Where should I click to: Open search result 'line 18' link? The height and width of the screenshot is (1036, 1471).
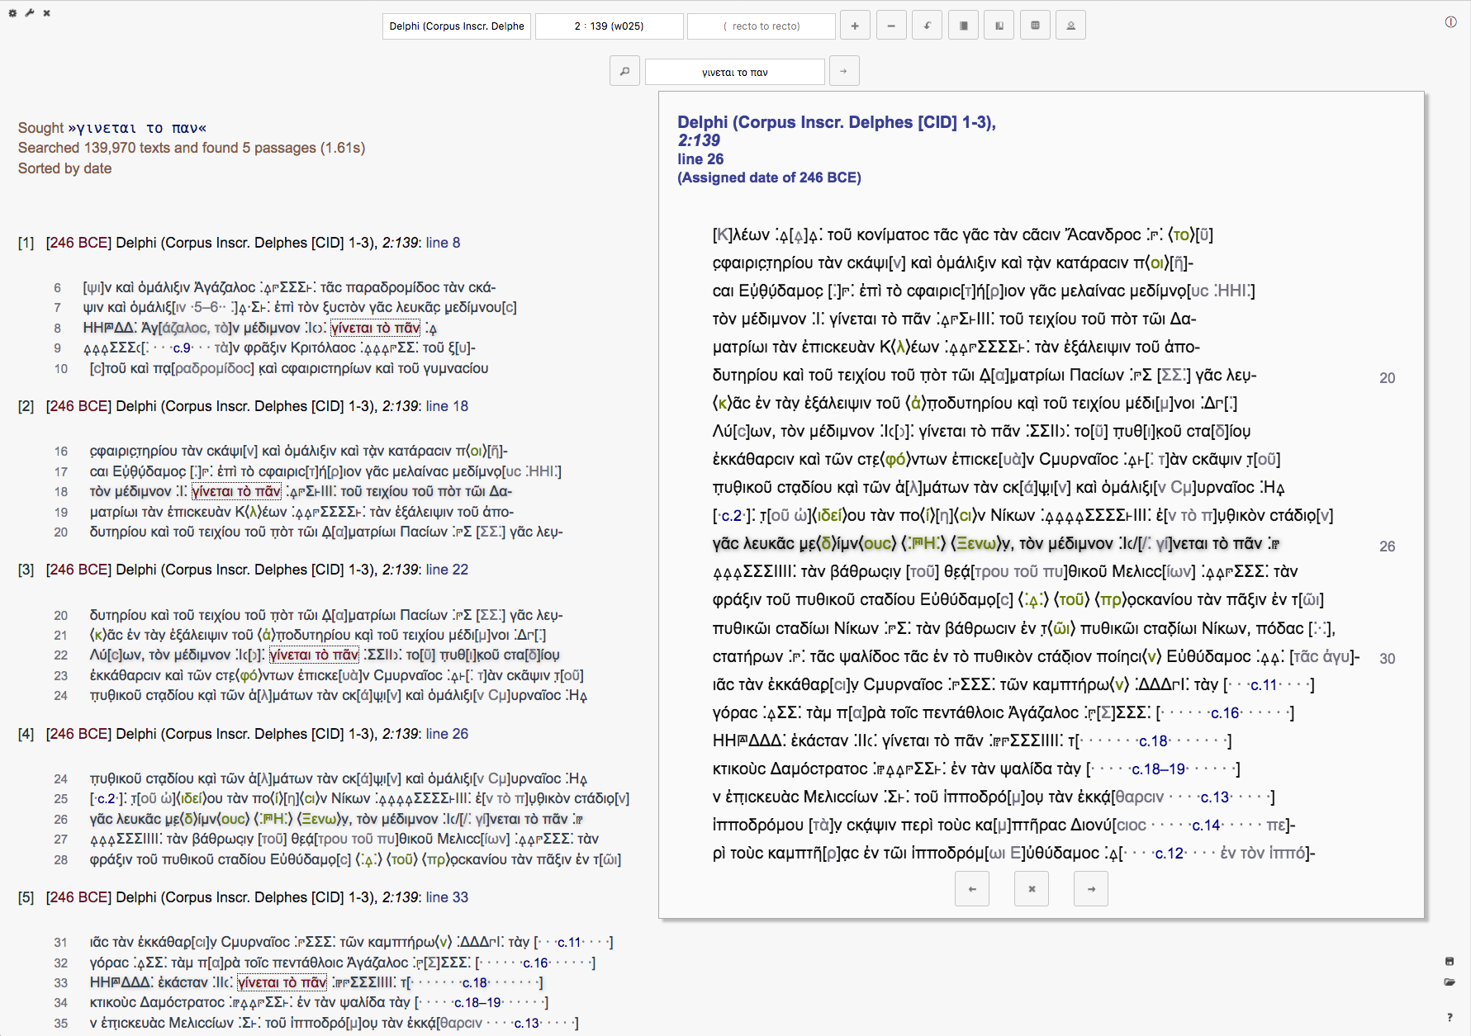point(447,406)
